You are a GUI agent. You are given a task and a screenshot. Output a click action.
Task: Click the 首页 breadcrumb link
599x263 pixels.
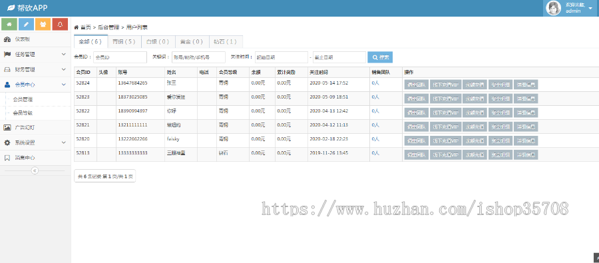coord(86,27)
